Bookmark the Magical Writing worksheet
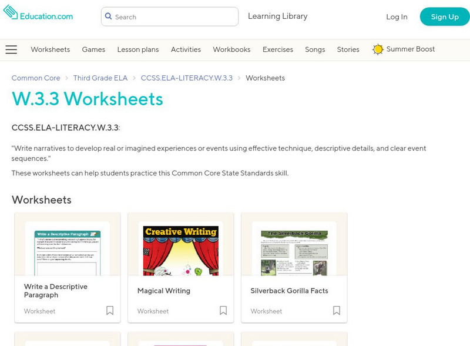 (223, 310)
